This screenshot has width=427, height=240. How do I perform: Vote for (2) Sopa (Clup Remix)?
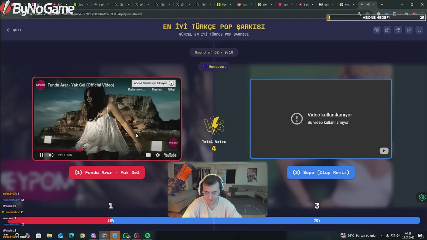tap(321, 172)
